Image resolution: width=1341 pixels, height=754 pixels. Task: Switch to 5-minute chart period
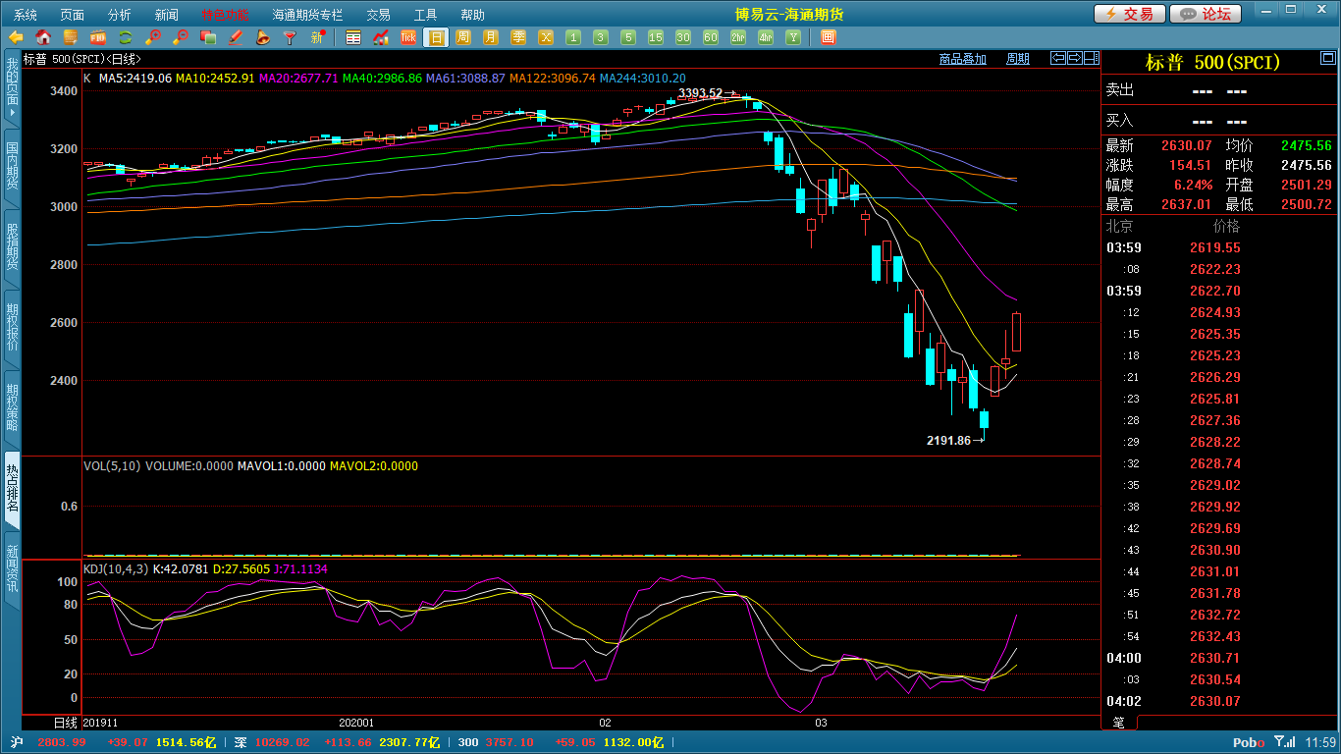[628, 37]
